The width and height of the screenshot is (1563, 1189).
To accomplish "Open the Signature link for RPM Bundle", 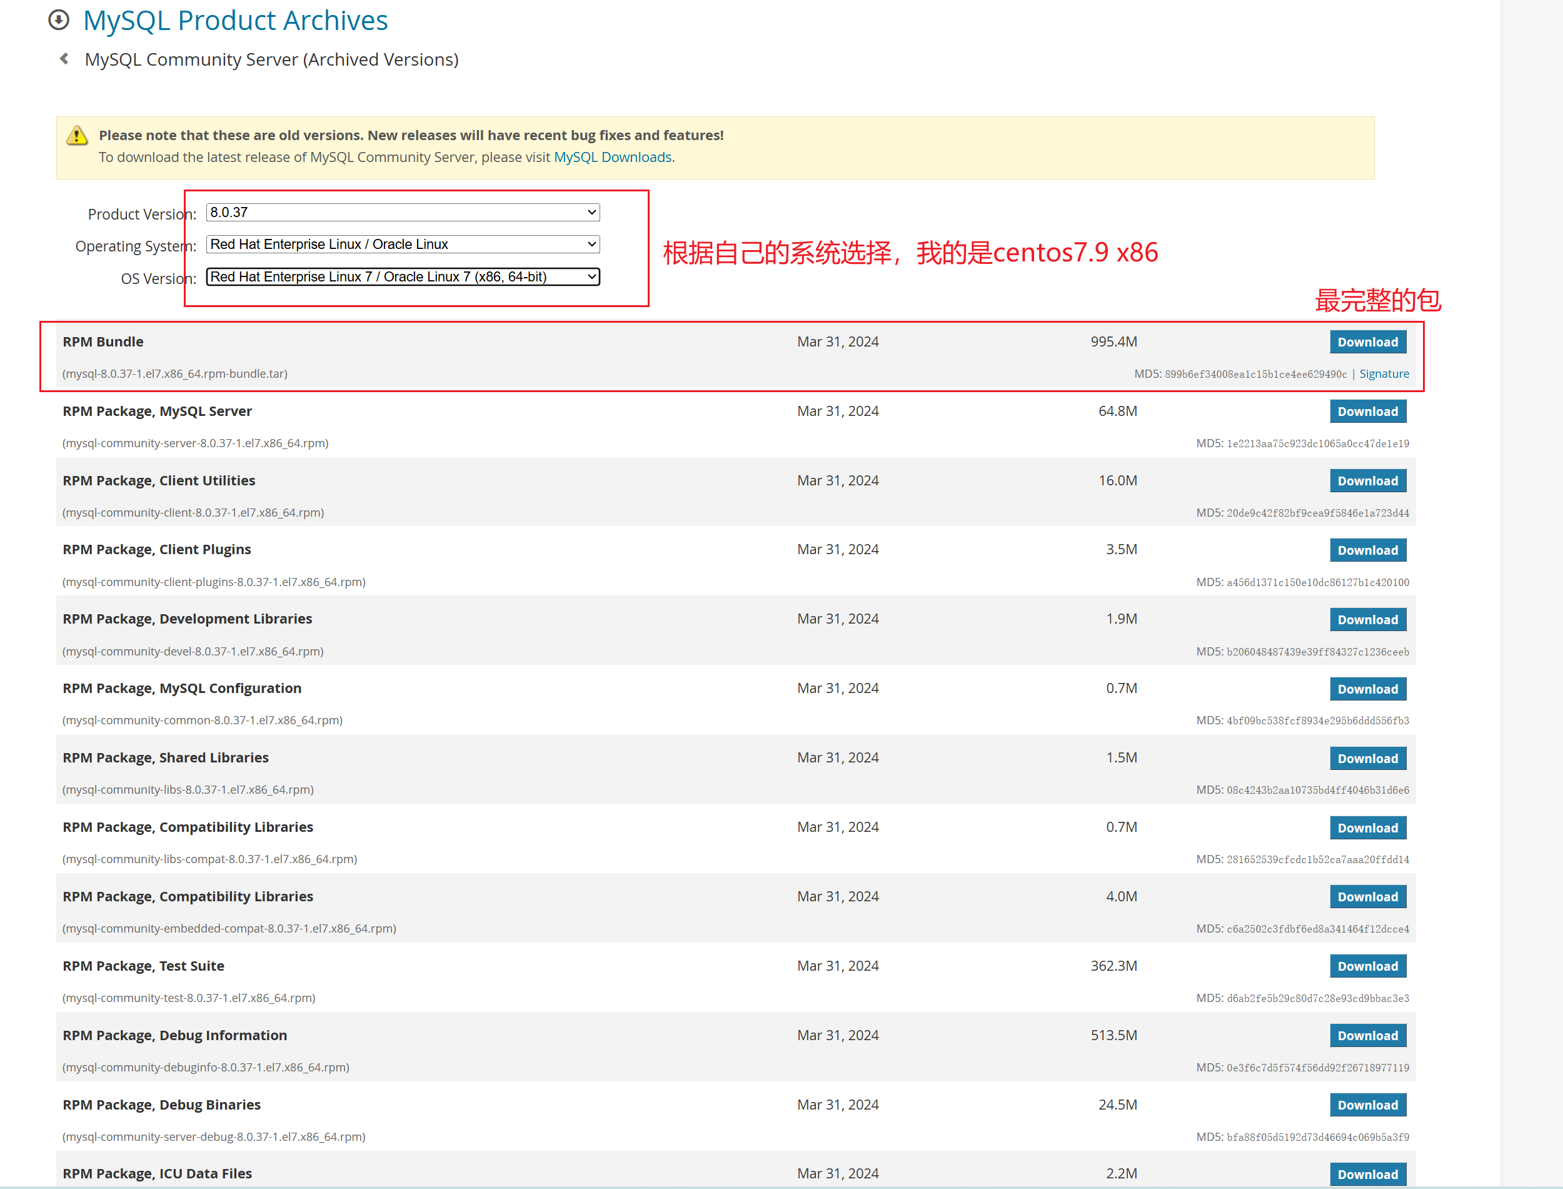I will pyautogui.click(x=1384, y=373).
